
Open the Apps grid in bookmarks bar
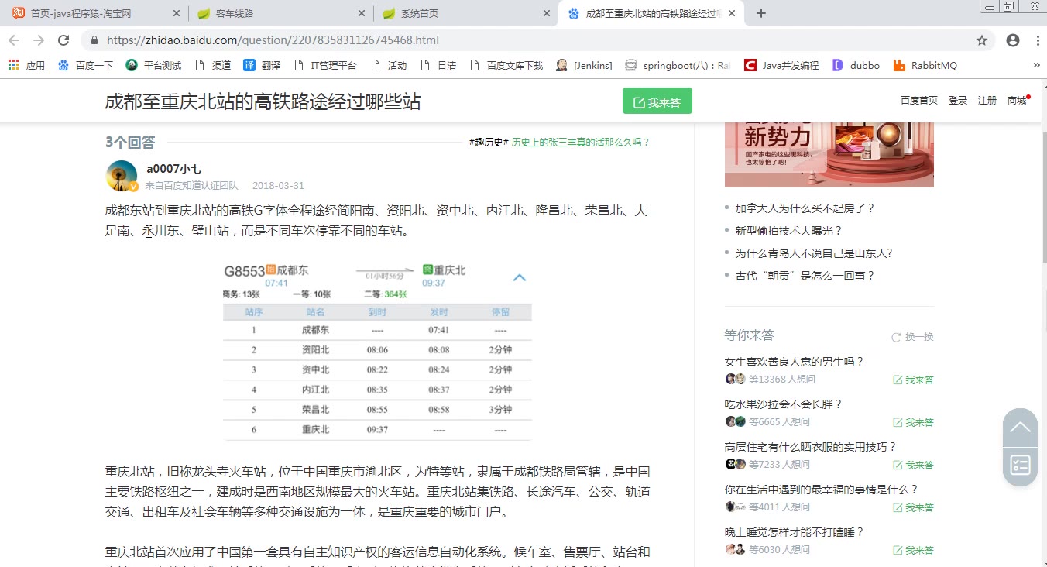[x=26, y=66]
